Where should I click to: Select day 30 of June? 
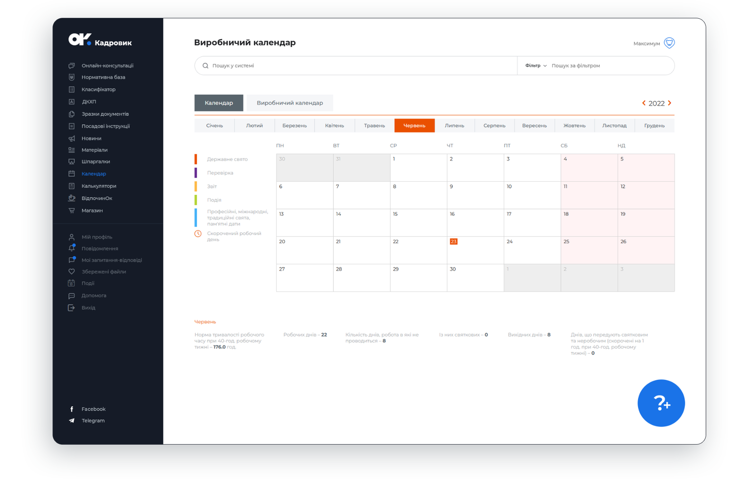click(475, 278)
